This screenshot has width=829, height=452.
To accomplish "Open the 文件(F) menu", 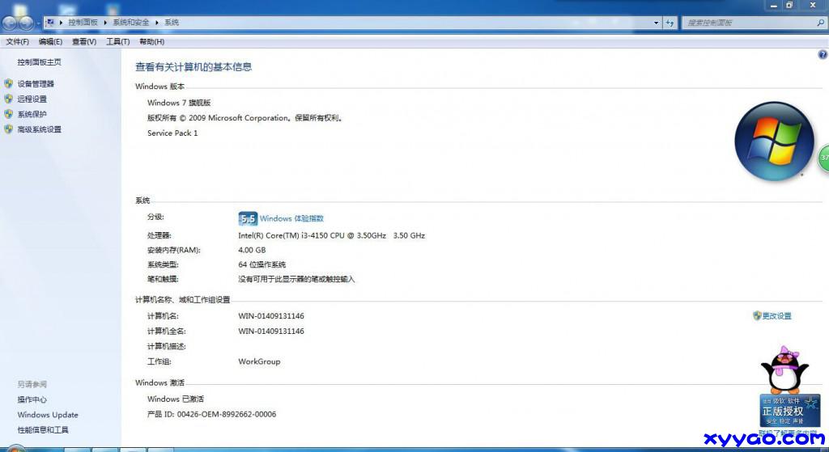I will [x=17, y=41].
